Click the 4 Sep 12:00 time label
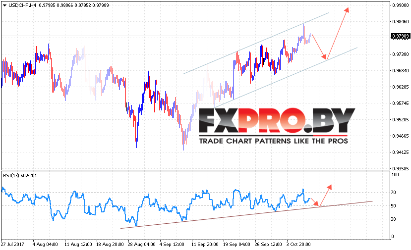This screenshot has width=411, height=250. (172, 244)
